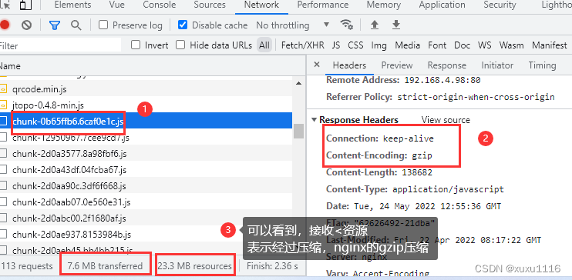This screenshot has width=572, height=280.
Task: Open the Performance tab
Action: [322, 5]
